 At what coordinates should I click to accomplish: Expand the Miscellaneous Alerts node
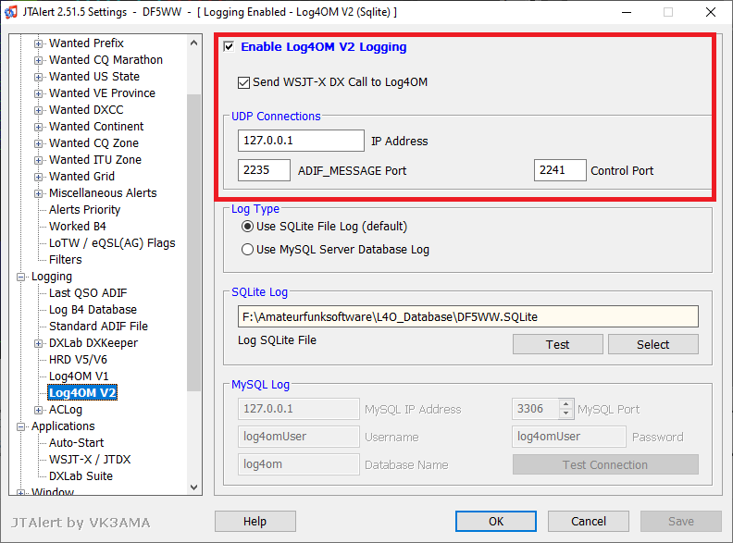click(38, 193)
